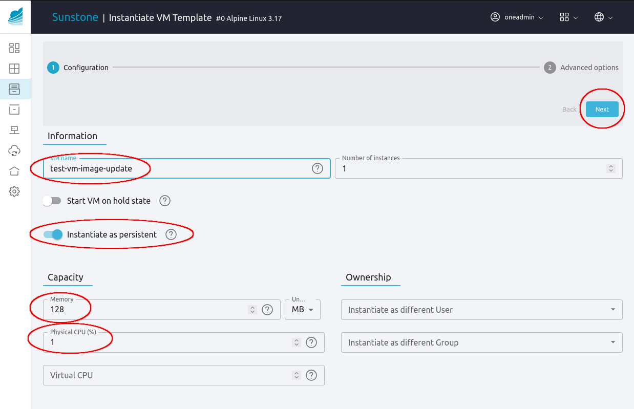Image resolution: width=634 pixels, height=409 pixels.
Task: Enable Start VM on hold state
Action: click(x=52, y=201)
